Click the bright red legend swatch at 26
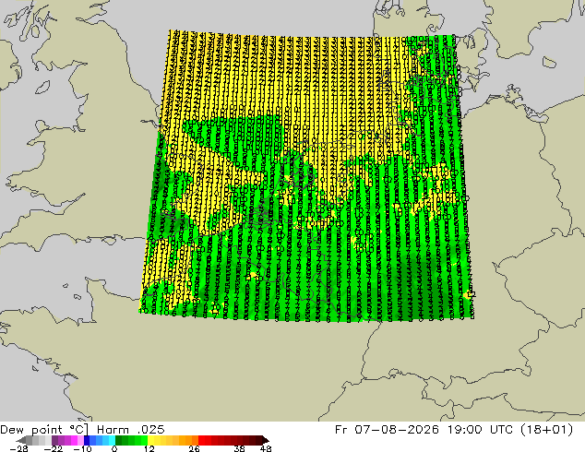This screenshot has width=585, height=452. [201, 440]
